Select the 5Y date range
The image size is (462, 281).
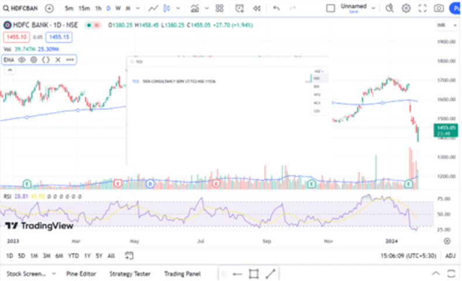[99, 256]
